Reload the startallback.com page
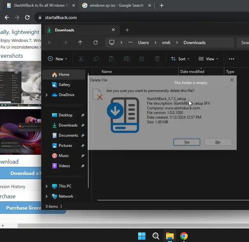The height and width of the screenshot is (242, 249). coord(27,17)
